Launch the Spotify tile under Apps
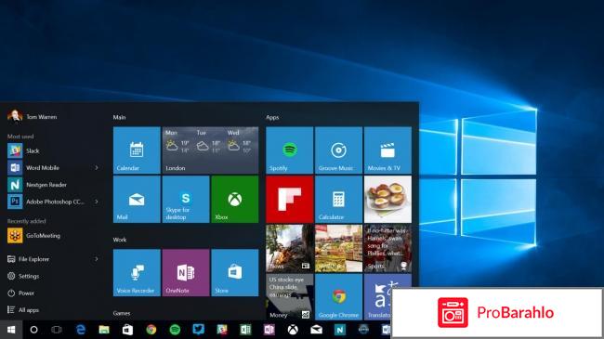Screen dimensions: 604x339 point(290,150)
